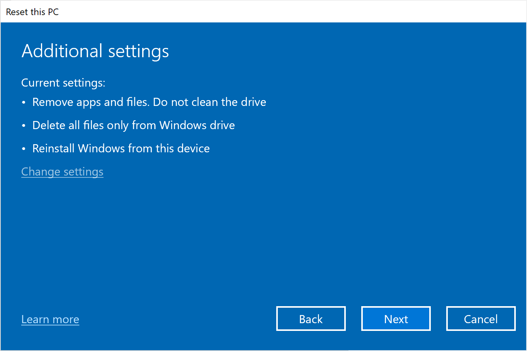Screen dimensions: 527x351
Task: Click the Reset this PC title text
Action: pyautogui.click(x=32, y=12)
